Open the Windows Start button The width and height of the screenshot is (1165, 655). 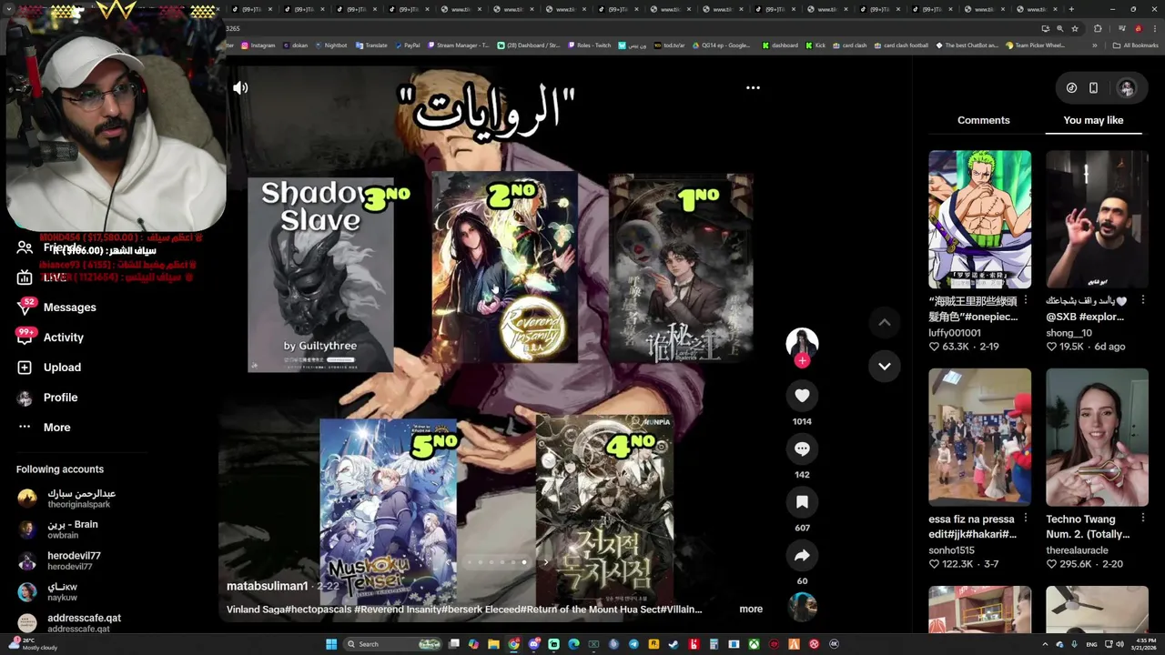(x=330, y=644)
